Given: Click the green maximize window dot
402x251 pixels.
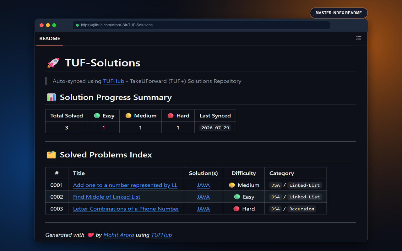Looking at the screenshot, I should tap(54, 25).
